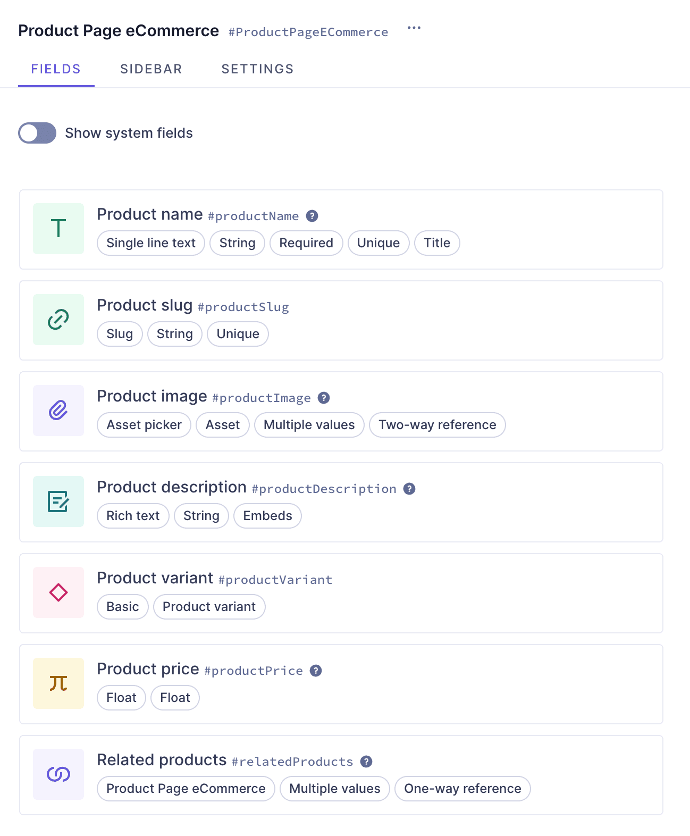The height and width of the screenshot is (836, 690).
Task: Enable Show system fields
Action: 37,133
